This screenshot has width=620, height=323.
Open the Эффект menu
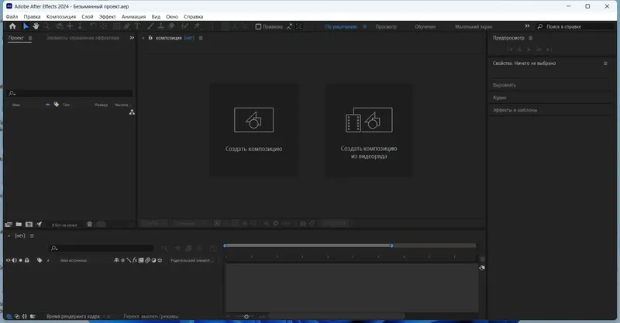107,16
